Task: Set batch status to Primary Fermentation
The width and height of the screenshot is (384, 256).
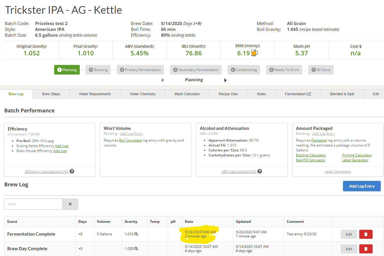Action: 140,70
